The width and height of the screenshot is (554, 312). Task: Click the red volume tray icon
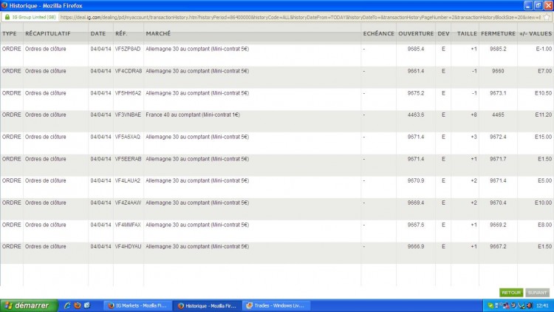pos(530,305)
